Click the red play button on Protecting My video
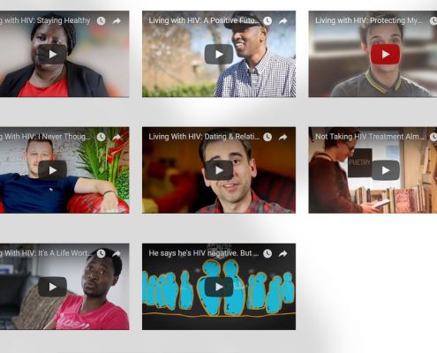Viewport: 437px width, 353px height. point(385,54)
